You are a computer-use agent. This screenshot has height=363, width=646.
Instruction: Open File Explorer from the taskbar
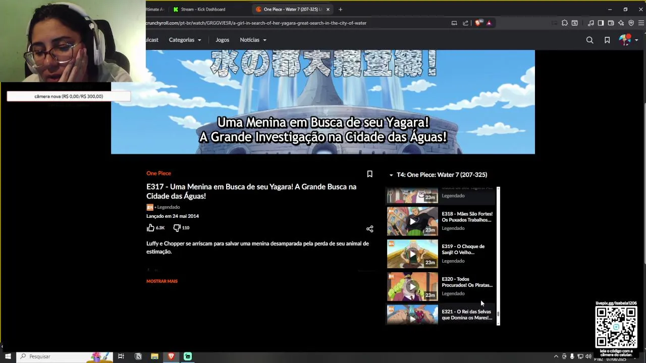(x=155, y=356)
